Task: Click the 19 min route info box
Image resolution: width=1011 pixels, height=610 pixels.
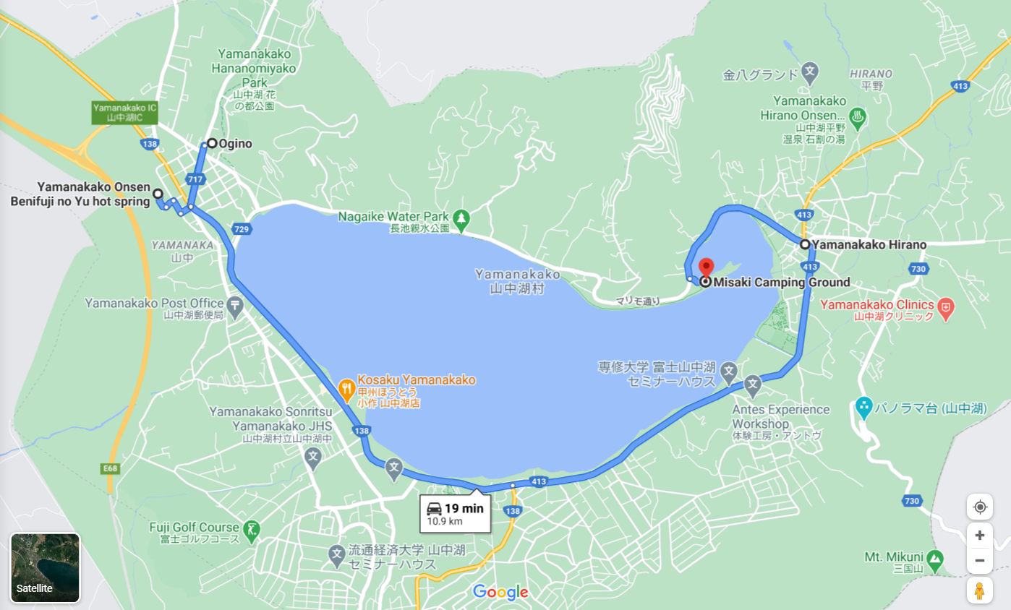Action: pyautogui.click(x=455, y=514)
